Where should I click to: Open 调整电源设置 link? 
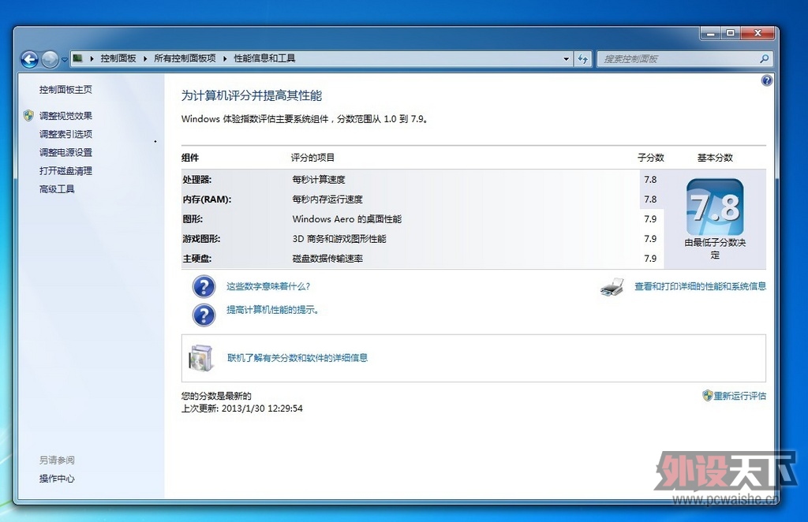point(65,152)
